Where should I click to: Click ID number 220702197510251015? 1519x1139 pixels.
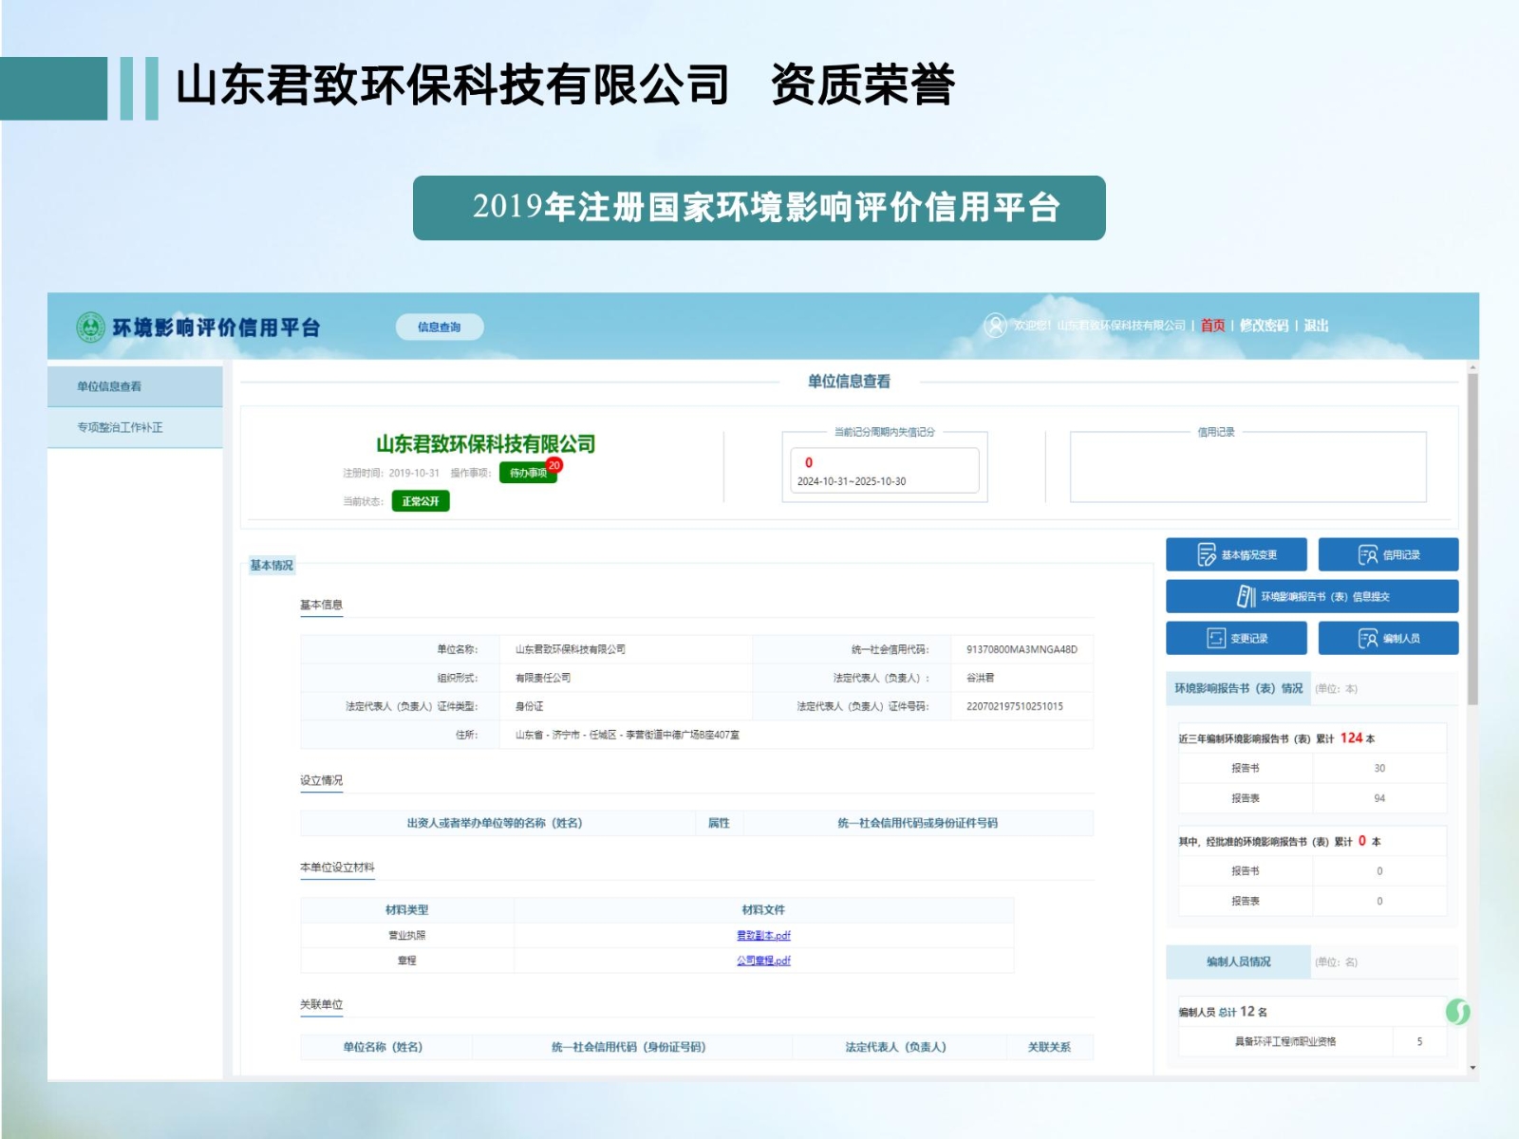pos(1015,706)
